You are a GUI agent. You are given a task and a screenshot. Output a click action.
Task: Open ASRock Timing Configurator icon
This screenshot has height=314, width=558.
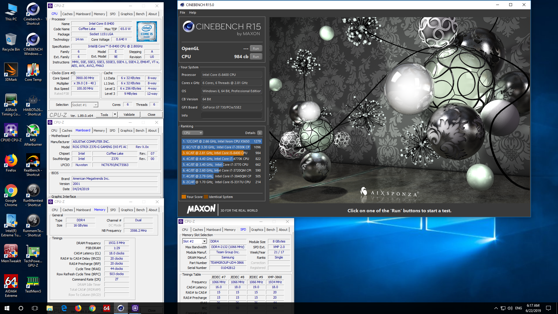11,105
